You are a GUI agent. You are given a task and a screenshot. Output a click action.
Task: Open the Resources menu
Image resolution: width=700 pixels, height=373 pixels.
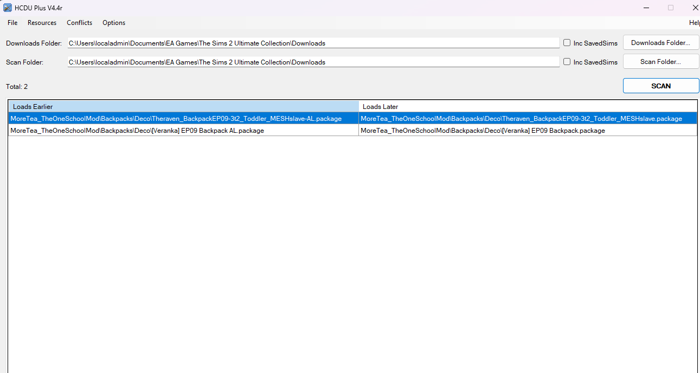(42, 23)
